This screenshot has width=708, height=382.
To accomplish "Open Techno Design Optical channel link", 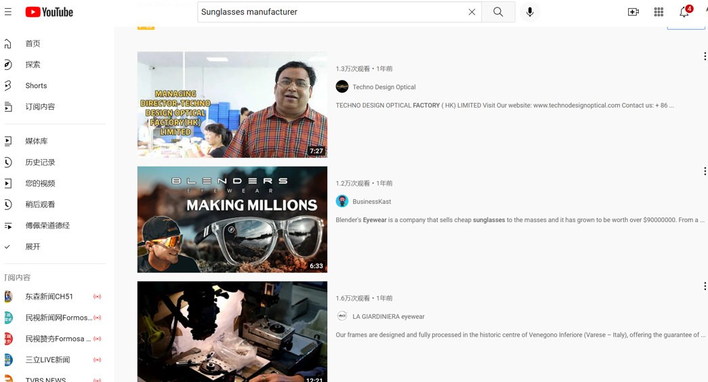I will [383, 87].
